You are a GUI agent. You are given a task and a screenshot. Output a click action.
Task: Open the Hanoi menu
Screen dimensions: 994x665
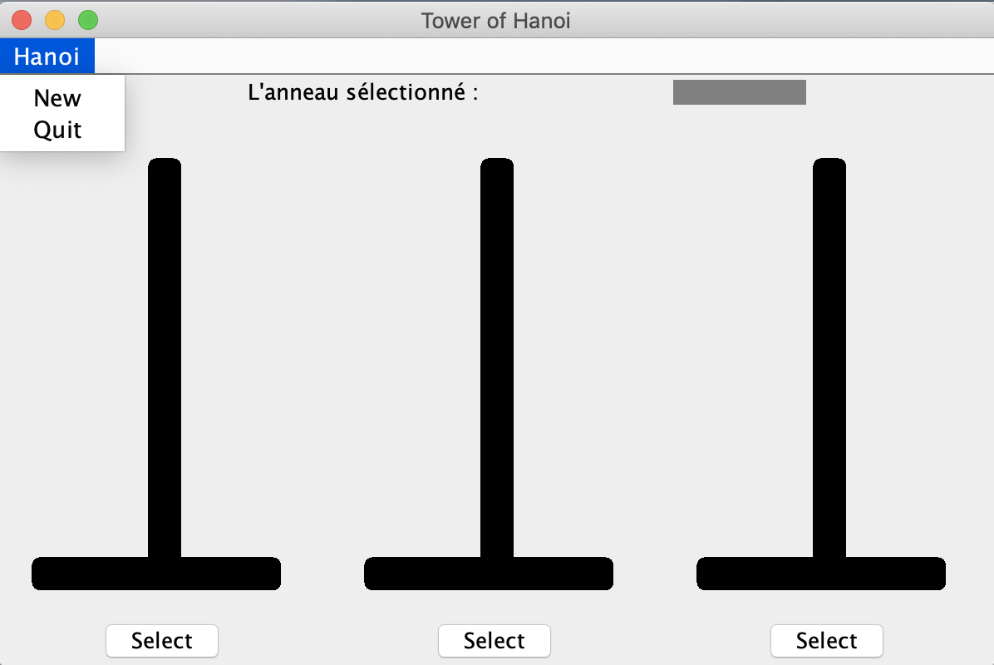pyautogui.click(x=47, y=57)
